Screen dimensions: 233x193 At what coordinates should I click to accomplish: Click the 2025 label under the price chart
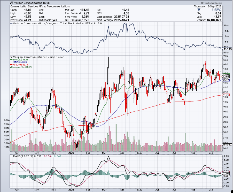click(x=71, y=153)
